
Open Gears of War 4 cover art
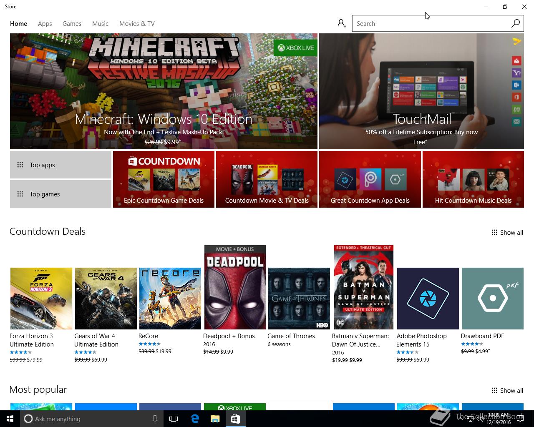[106, 299]
